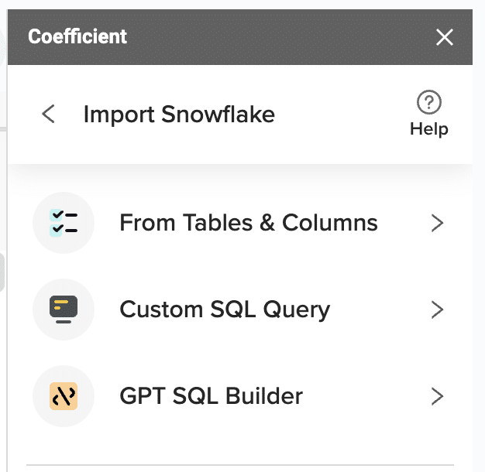Viewport: 485px width, 472px height.
Task: Click the empty area below the divider line
Action: coord(248,469)
